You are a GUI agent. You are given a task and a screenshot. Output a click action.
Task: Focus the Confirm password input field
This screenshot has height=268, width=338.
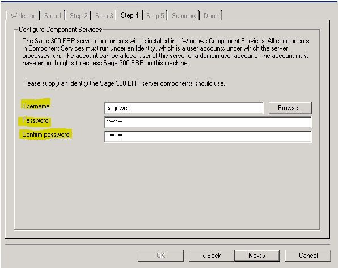click(x=208, y=136)
